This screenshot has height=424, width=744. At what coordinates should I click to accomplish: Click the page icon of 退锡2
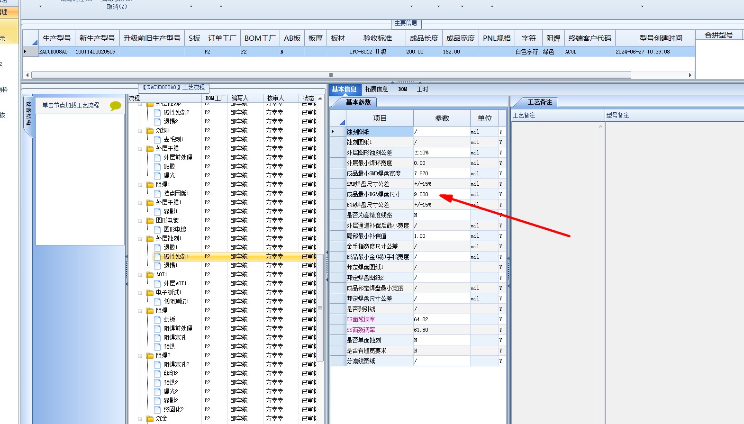(x=158, y=122)
